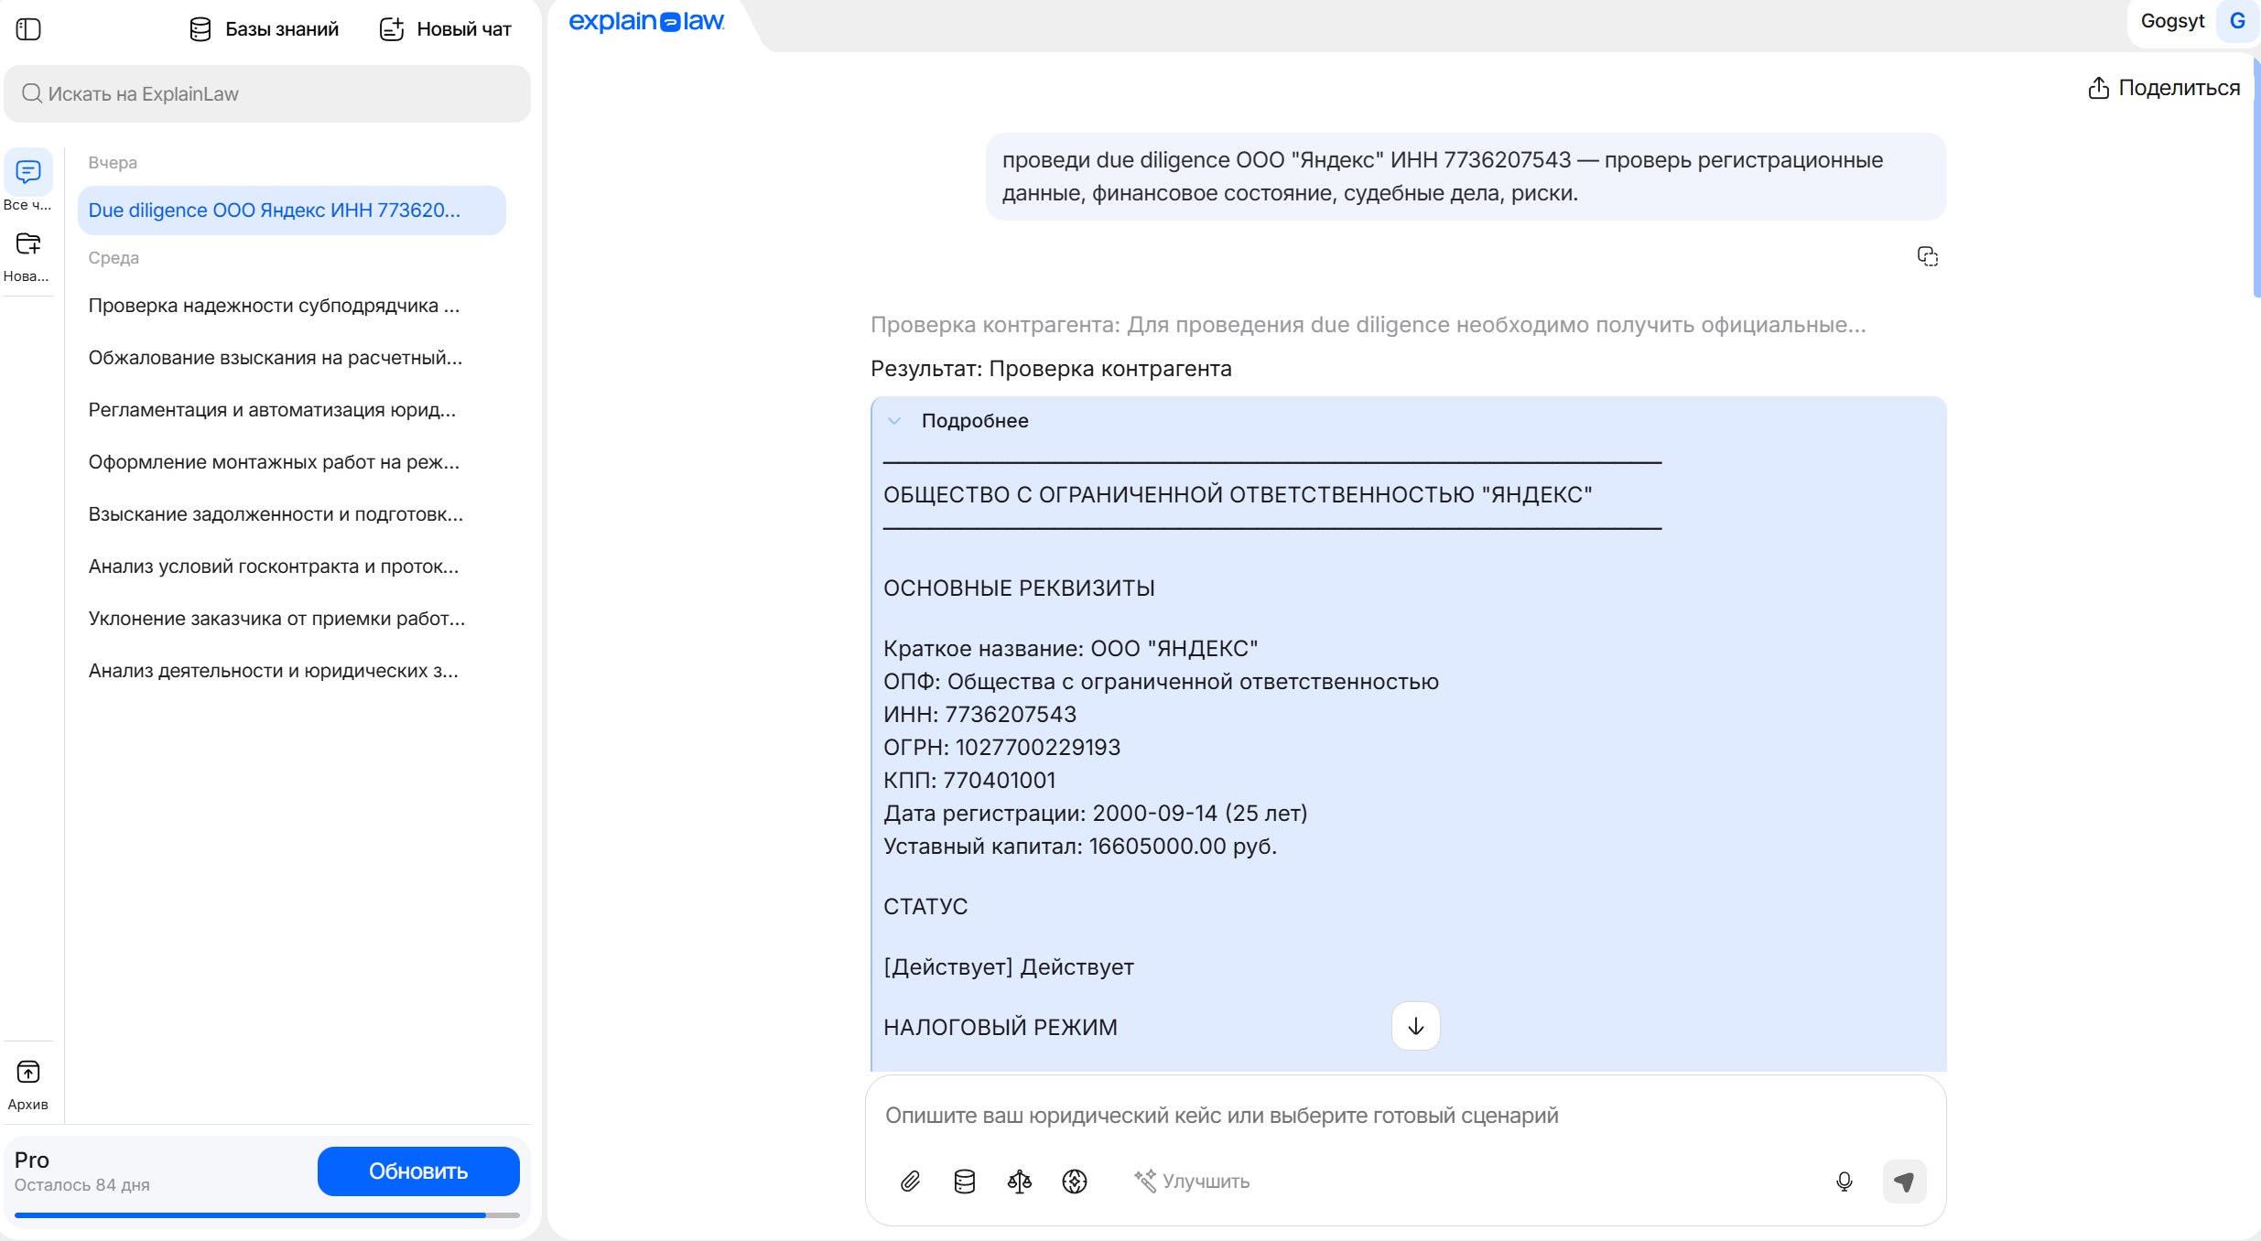This screenshot has width=2261, height=1241.
Task: Open the Gogsyt user avatar
Action: [2237, 21]
